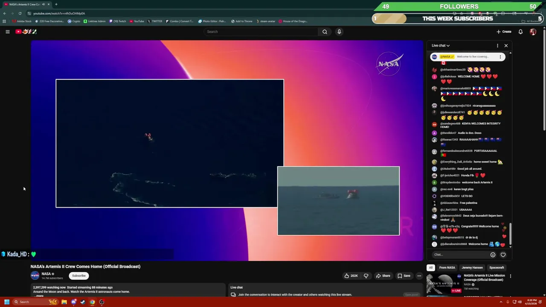Reload the page
This screenshot has width=546, height=307.
[x=20, y=13]
